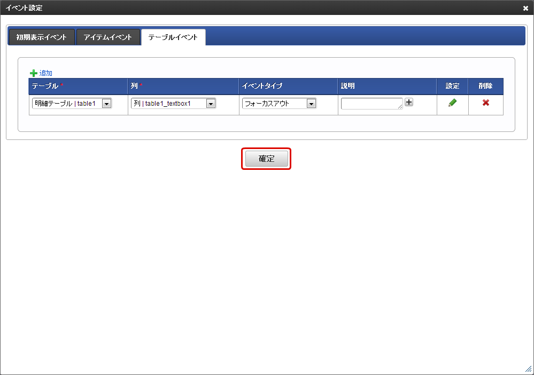The image size is (534, 375).
Task: Open the 列 | table1_textbox1 dropdown
Action: click(x=173, y=104)
